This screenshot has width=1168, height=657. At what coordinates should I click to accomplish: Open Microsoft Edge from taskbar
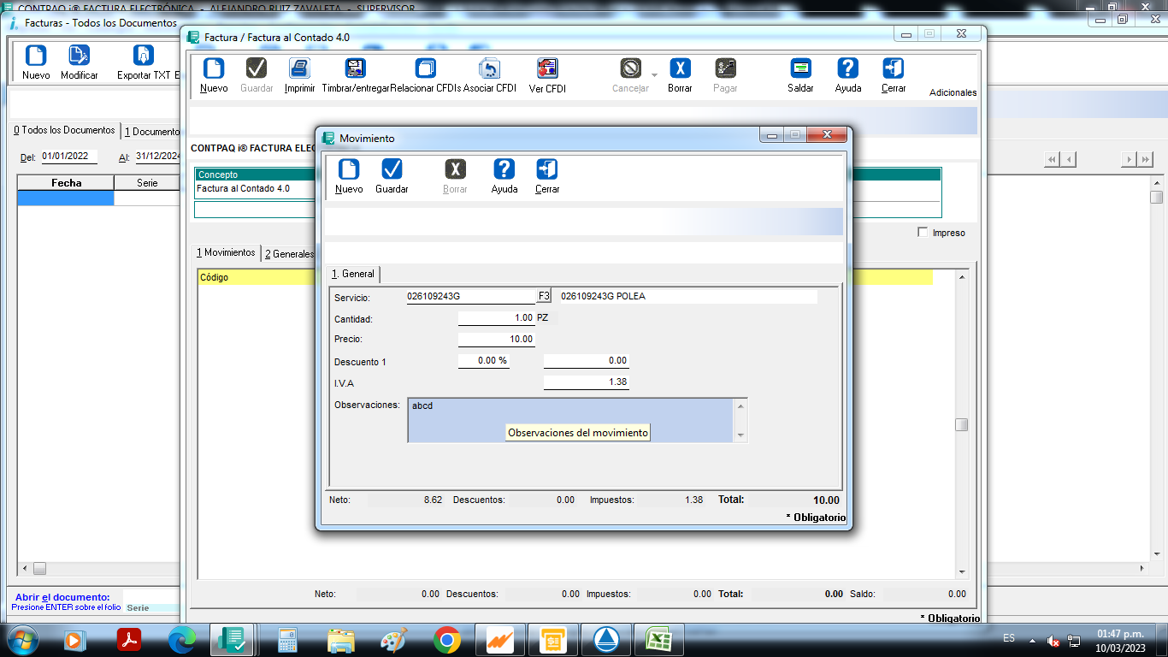[181, 639]
